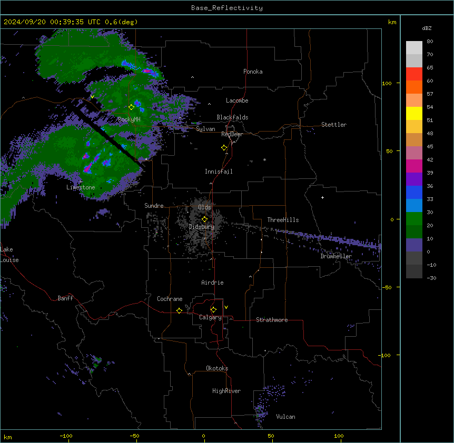Click the RedDeer city label
Image resolution: width=454 pixels, height=443 pixels.
[x=232, y=134]
